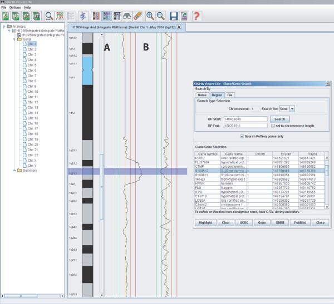The height and width of the screenshot is (304, 334).
Task: Click the UCSC button
Action: click(244, 222)
